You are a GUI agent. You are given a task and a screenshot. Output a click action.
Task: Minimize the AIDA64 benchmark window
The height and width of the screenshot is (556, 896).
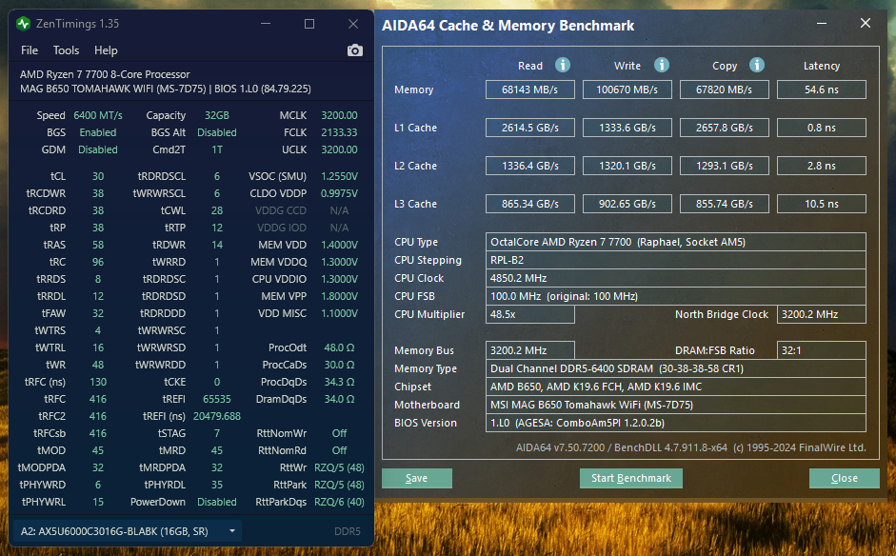tap(822, 24)
